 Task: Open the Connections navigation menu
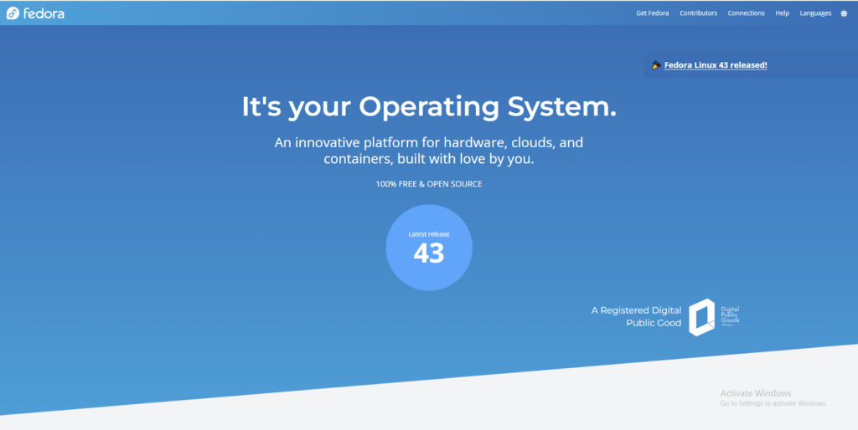coord(746,13)
